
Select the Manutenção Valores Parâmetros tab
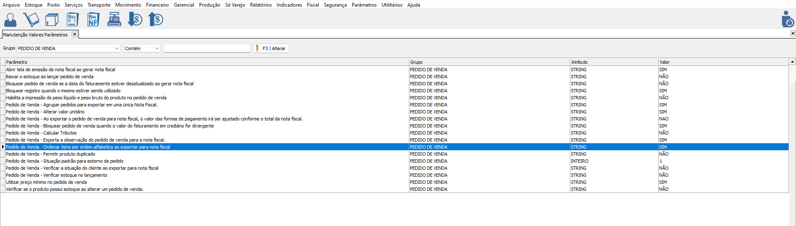click(35, 35)
